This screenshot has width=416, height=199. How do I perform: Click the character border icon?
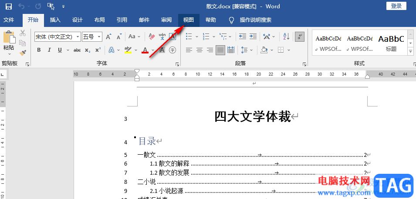(x=172, y=36)
